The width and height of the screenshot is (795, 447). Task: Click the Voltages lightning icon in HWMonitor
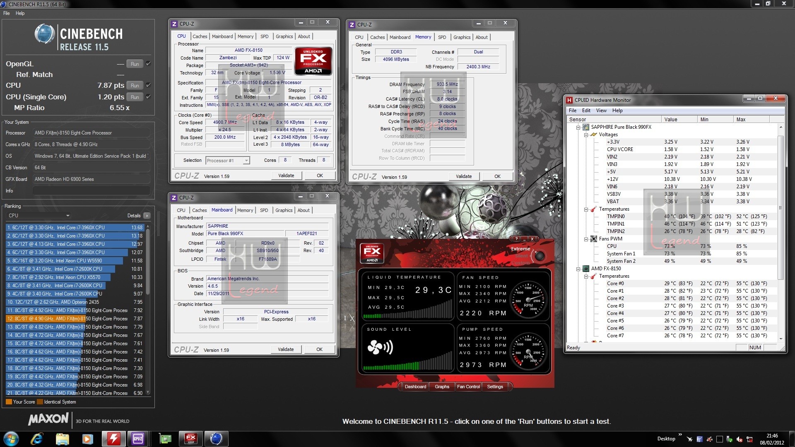coord(594,135)
